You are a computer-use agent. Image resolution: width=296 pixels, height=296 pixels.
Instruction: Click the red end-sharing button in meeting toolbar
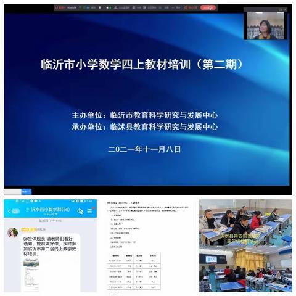pyautogui.click(x=208, y=7)
